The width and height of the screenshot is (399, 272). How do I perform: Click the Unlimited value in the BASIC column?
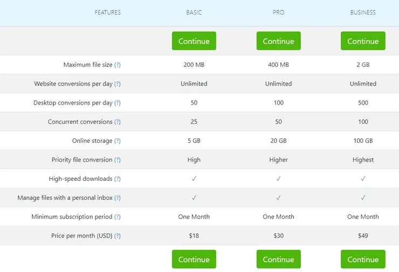coord(194,84)
